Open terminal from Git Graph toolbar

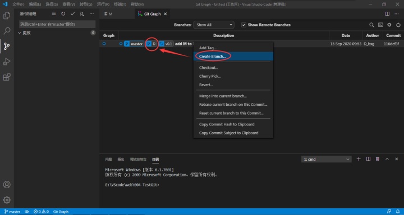[x=380, y=25]
